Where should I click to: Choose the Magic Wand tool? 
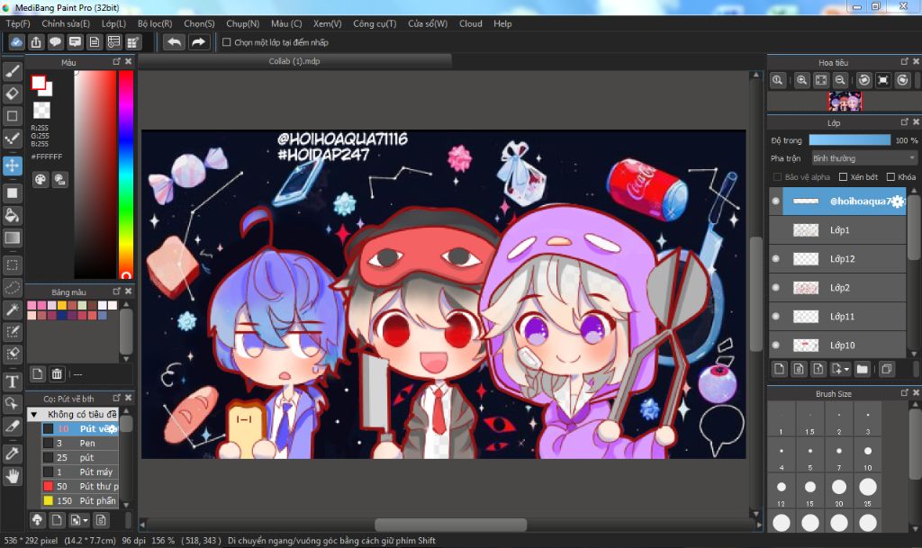13,310
